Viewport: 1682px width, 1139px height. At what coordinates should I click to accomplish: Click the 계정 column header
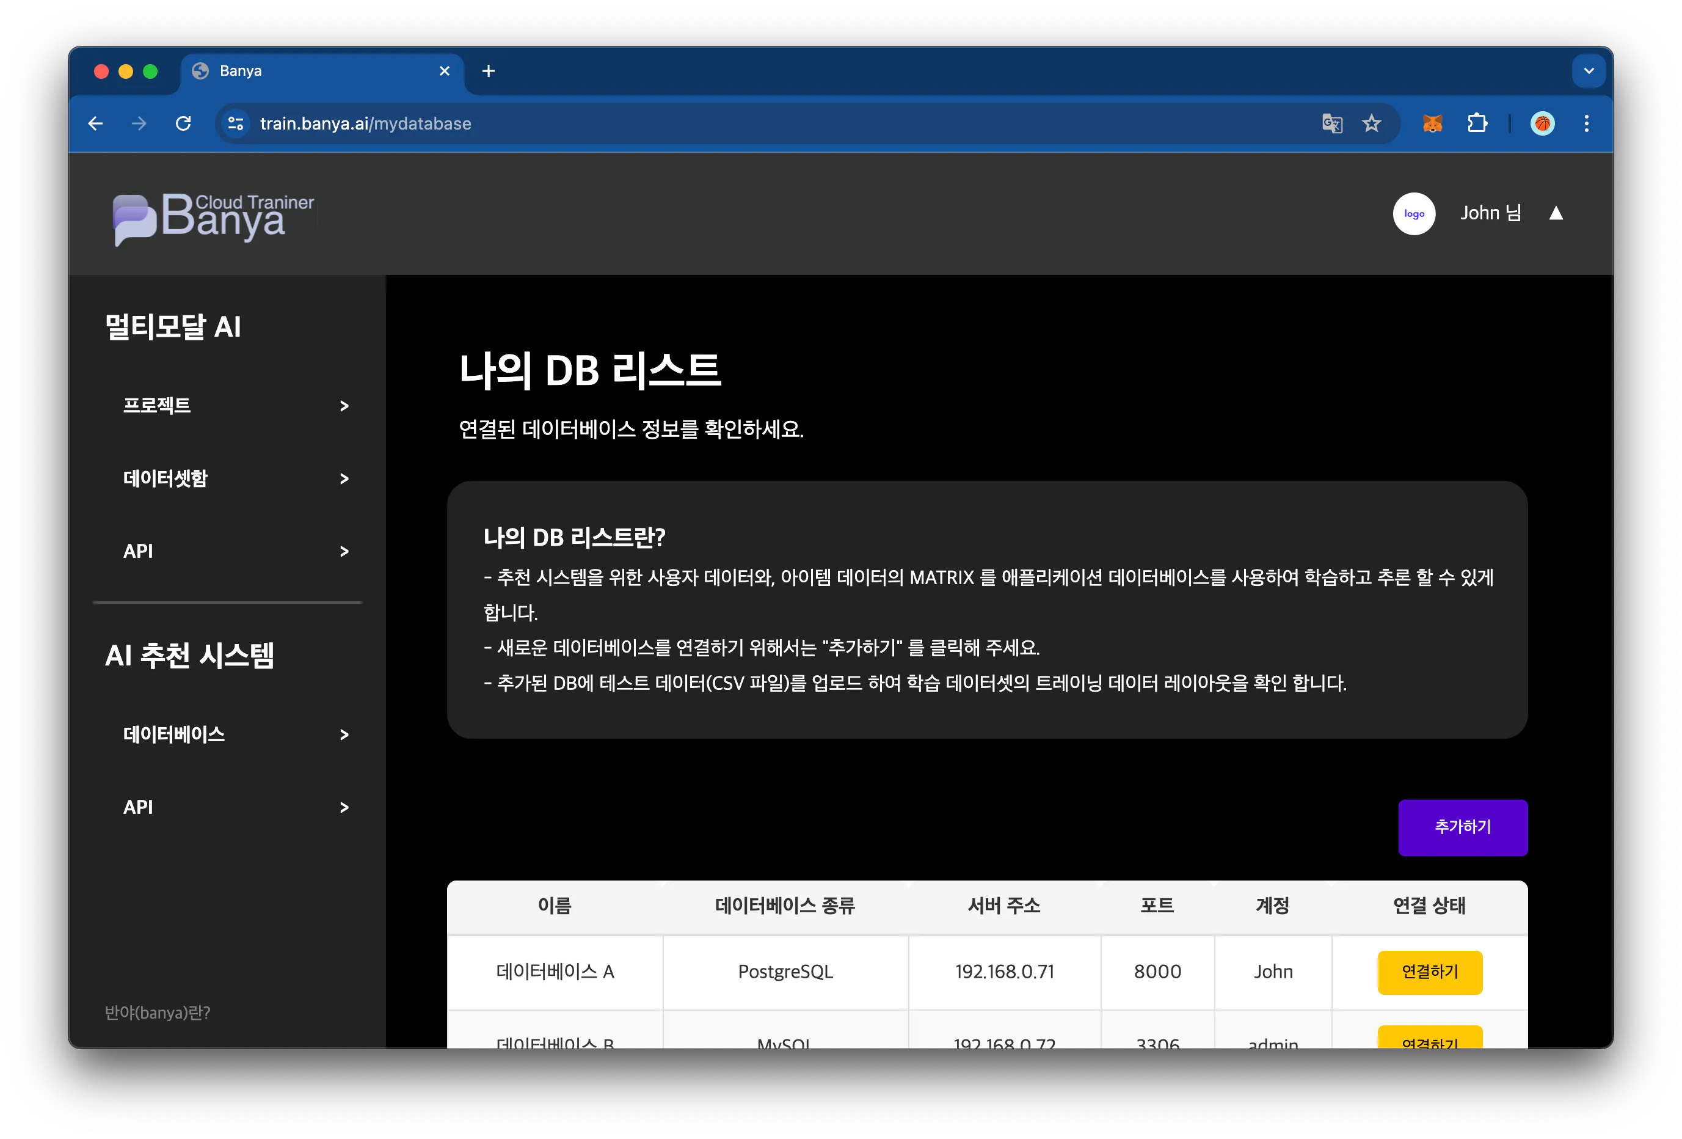click(x=1273, y=906)
